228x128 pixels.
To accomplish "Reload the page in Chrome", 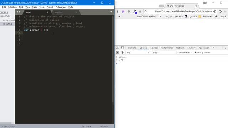I will click(220, 11).
